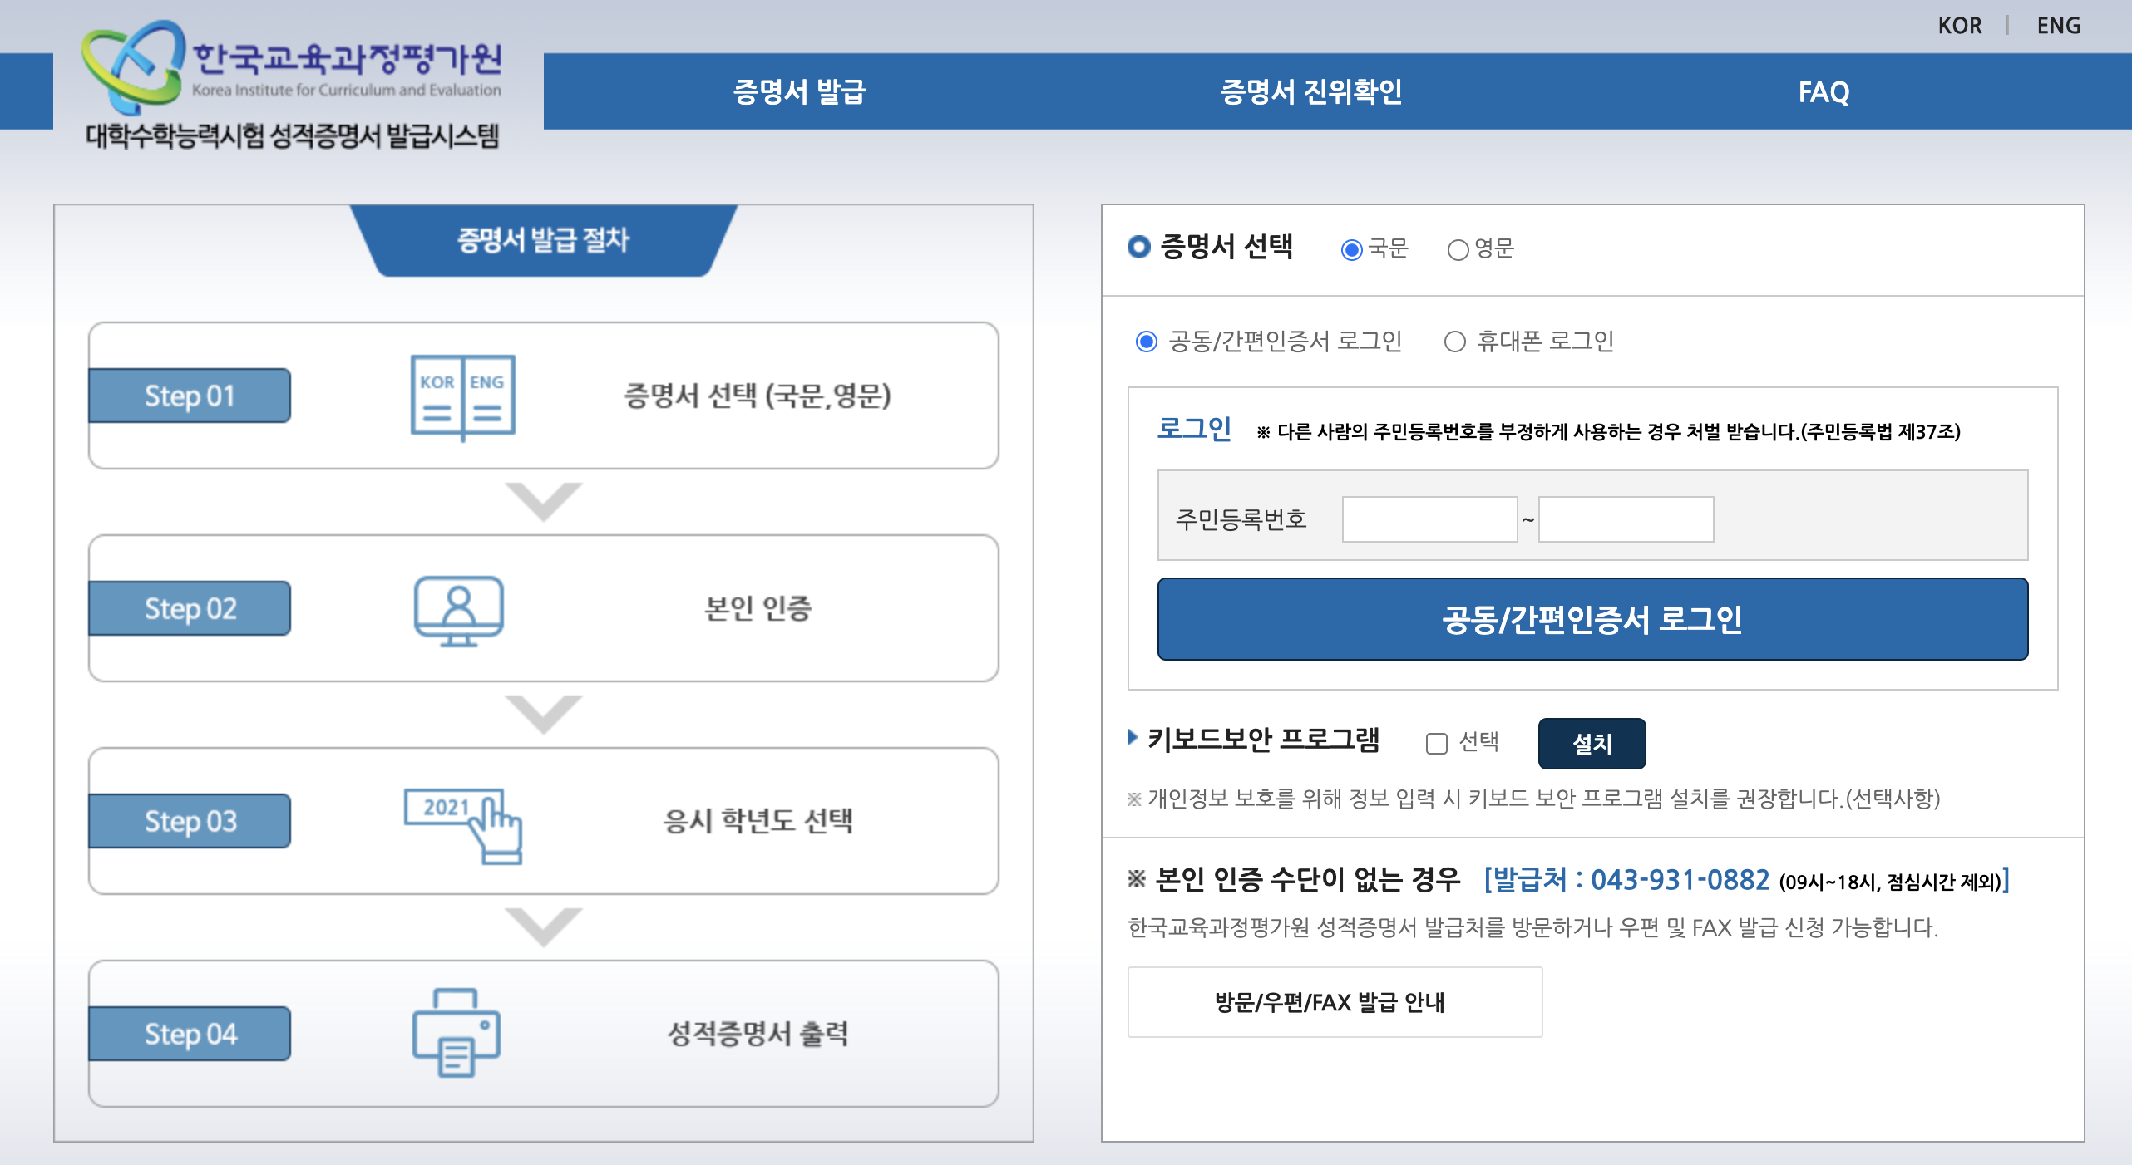Open 방문/우편/FAX 발급 안내 button
The width and height of the screenshot is (2132, 1165).
[1334, 1001]
